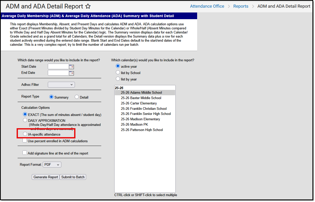Favorite the report using the star icon

click(88, 6)
